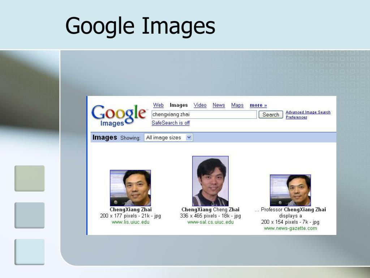
Task: Focus the chengxiang zhai search box
Action: click(x=204, y=114)
